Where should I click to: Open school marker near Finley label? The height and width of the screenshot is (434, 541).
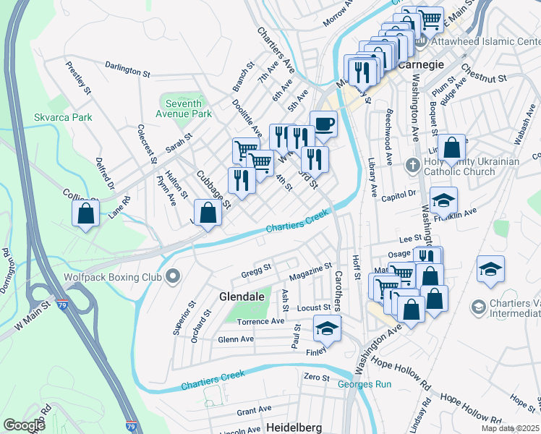click(x=327, y=329)
